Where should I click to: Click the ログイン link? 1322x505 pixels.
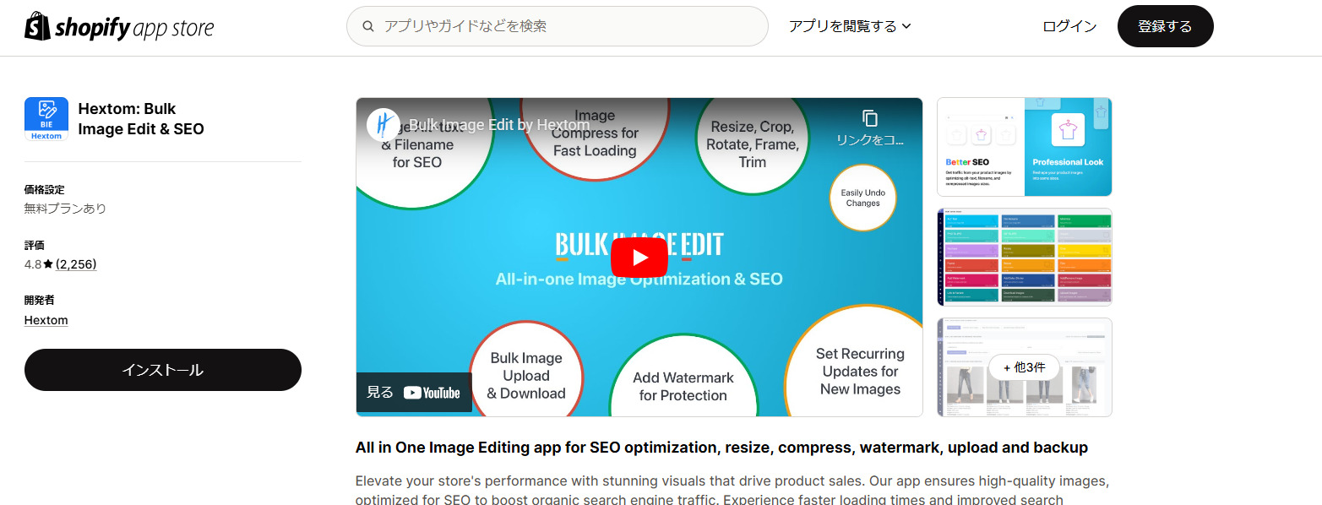(1069, 26)
